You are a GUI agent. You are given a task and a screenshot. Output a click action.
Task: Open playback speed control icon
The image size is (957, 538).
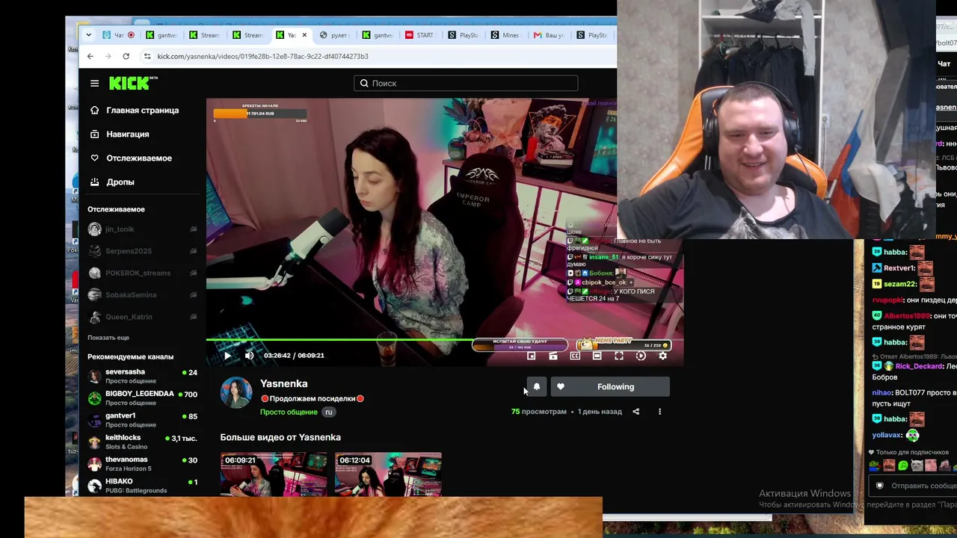(x=641, y=356)
